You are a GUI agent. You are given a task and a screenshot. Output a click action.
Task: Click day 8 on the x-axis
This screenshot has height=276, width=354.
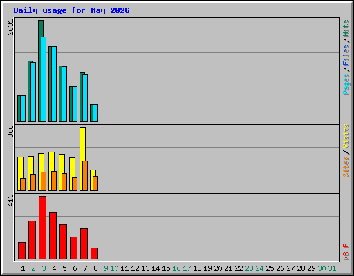95,268
